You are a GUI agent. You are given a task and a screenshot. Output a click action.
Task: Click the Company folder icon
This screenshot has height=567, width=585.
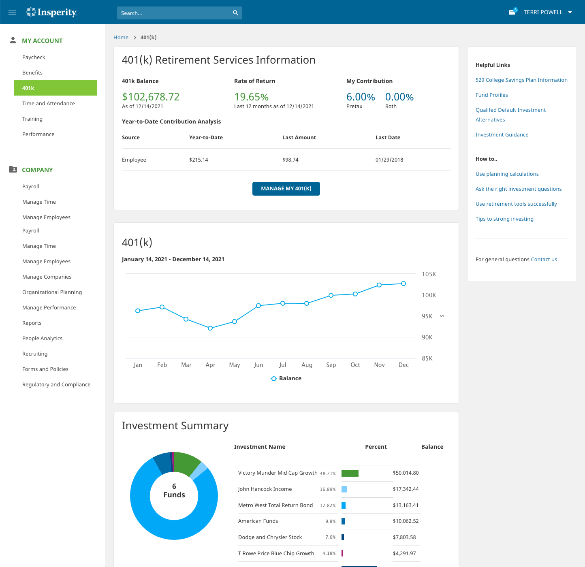[x=13, y=169]
